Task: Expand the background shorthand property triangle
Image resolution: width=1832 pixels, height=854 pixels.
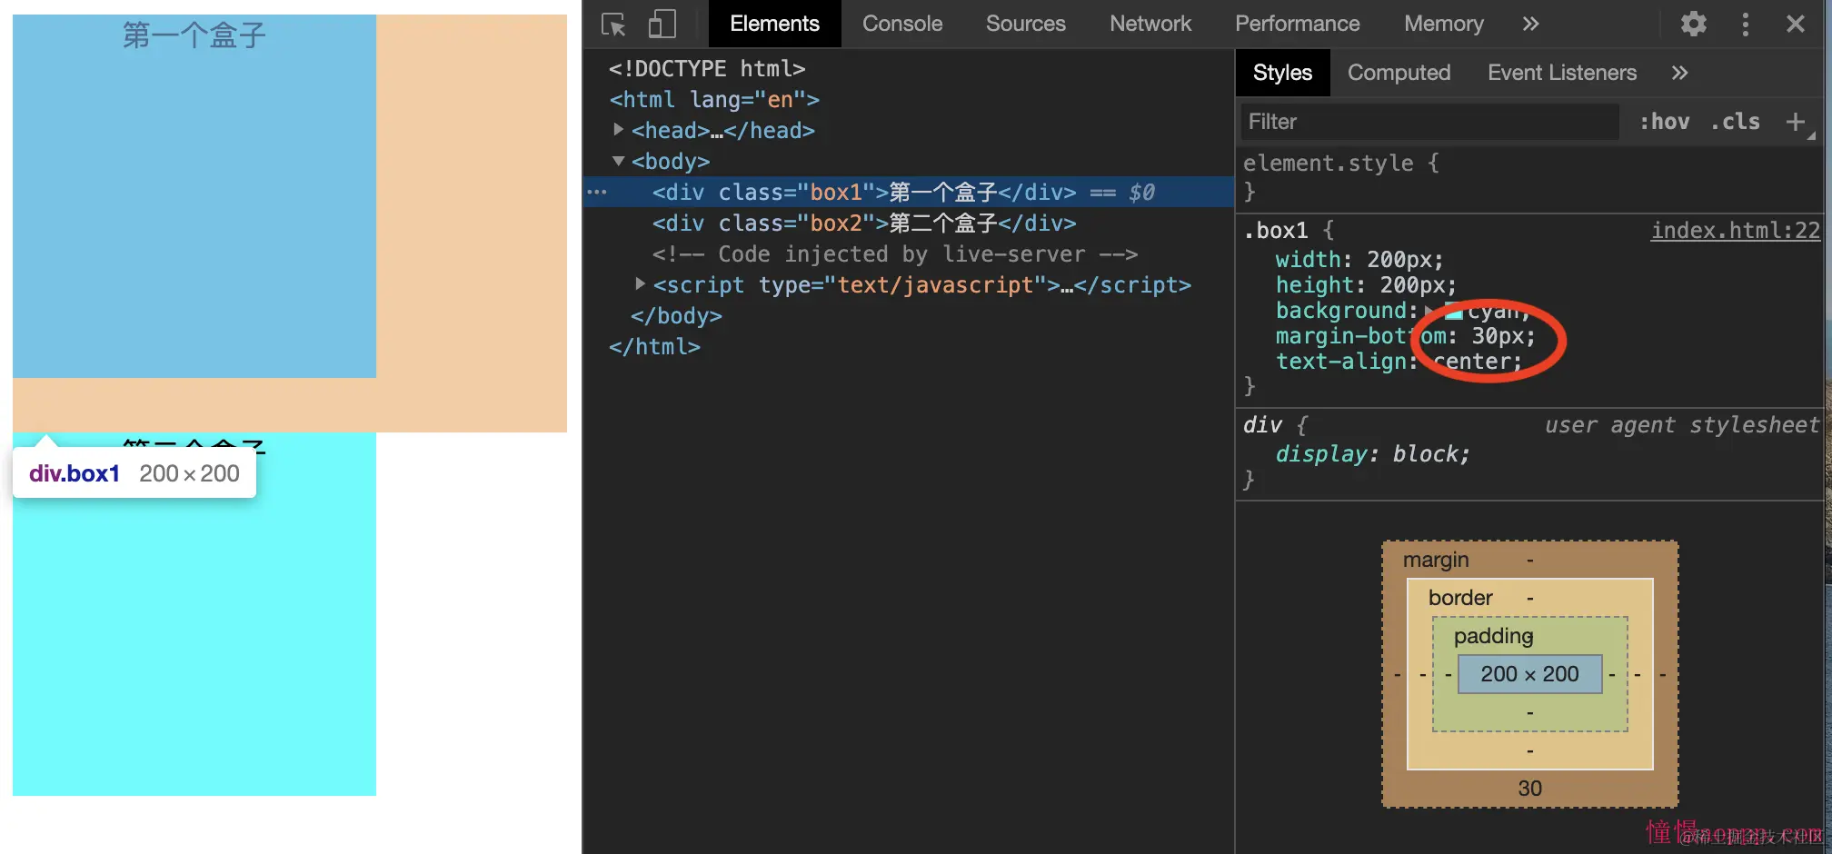Action: coord(1430,312)
